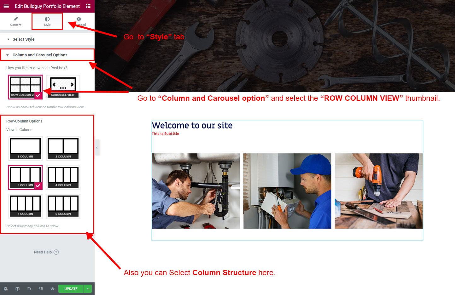Preview changes with the eye icon
This screenshot has height=295, width=455.
(x=52, y=289)
